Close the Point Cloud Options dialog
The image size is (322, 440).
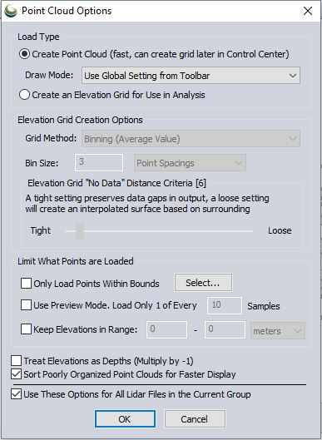(x=308, y=11)
